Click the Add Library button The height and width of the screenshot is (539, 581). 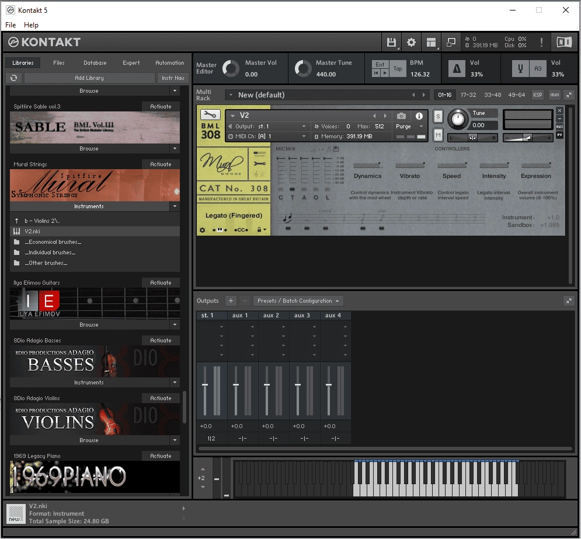click(x=89, y=78)
